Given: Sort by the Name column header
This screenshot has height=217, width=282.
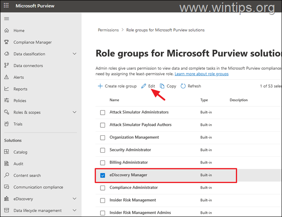Looking at the screenshot, I should pos(115,100).
